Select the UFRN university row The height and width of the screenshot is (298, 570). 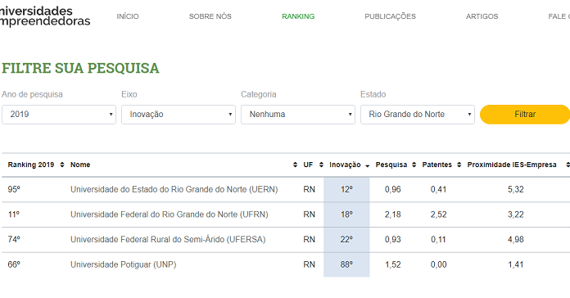click(286, 214)
